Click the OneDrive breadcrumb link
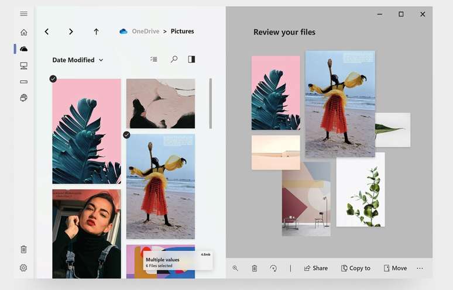This screenshot has height=290, width=453. coord(145,31)
